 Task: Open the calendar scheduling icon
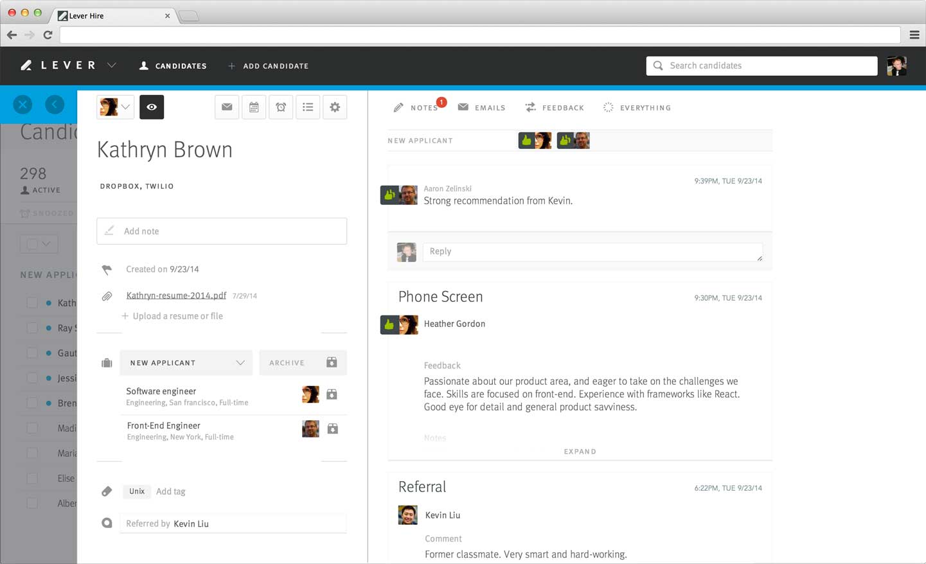(254, 107)
